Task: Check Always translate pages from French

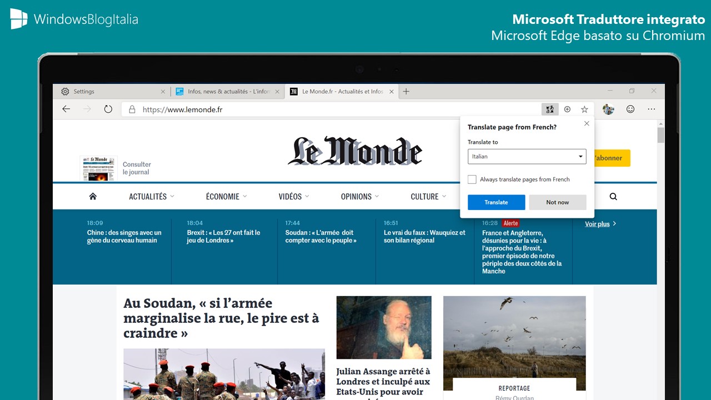Action: pyautogui.click(x=472, y=179)
